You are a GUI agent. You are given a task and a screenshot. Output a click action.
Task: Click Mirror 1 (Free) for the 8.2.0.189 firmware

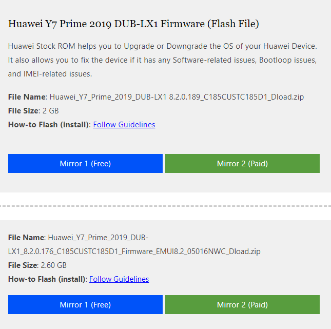[85, 164]
